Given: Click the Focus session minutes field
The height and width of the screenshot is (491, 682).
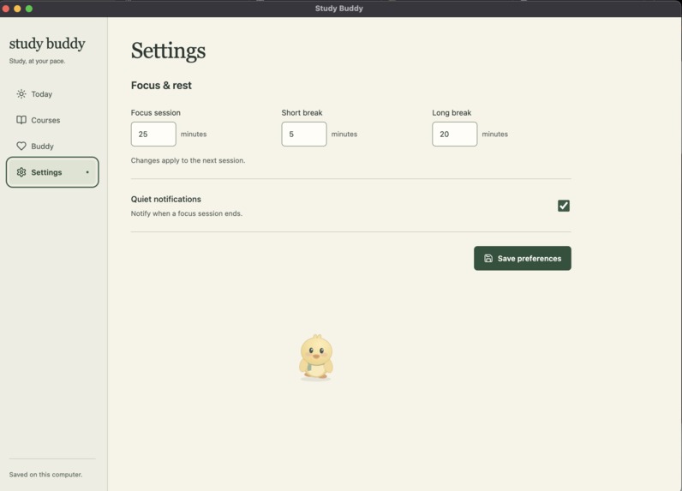Looking at the screenshot, I should tap(153, 134).
